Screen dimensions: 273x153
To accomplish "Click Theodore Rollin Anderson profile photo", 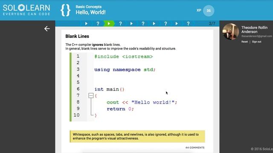I will click(231, 32).
